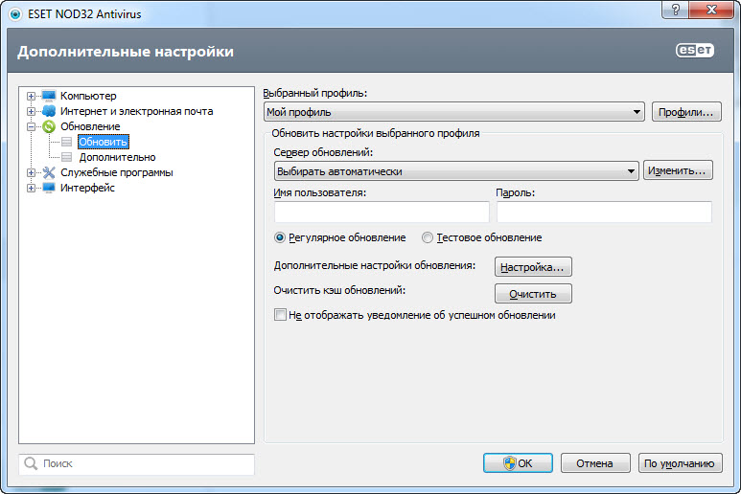741x494 pixels.
Task: Click the green Обновление refresh icon
Action: (49, 126)
